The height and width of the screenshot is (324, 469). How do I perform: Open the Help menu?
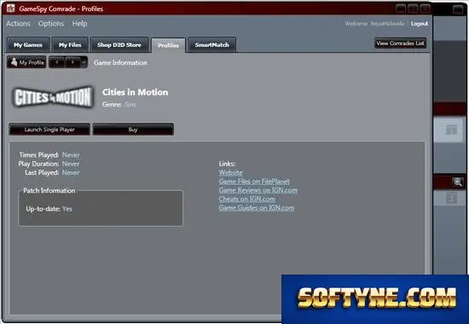pyautogui.click(x=79, y=23)
